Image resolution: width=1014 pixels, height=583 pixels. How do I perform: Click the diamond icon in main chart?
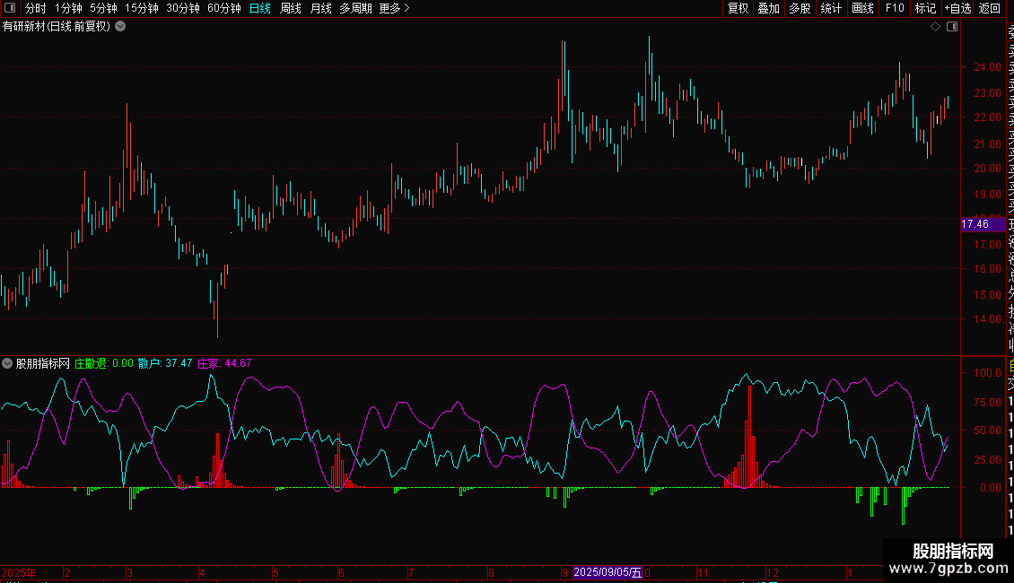click(x=935, y=27)
